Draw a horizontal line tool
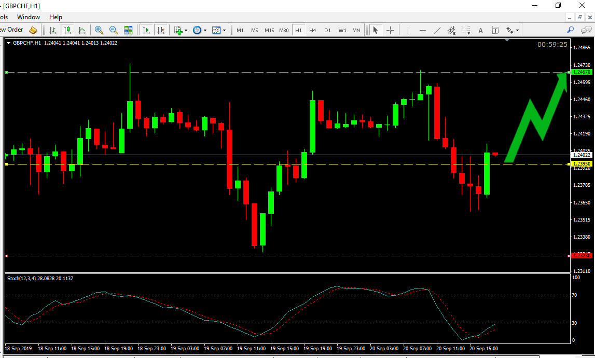The height and width of the screenshot is (358, 595). (x=423, y=30)
